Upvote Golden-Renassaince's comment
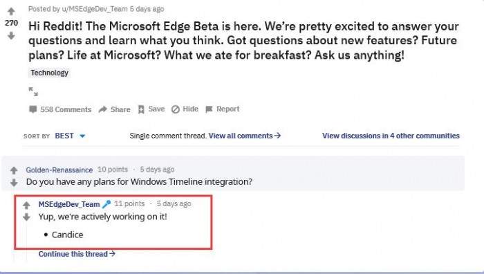484x274 pixels. click(x=14, y=170)
